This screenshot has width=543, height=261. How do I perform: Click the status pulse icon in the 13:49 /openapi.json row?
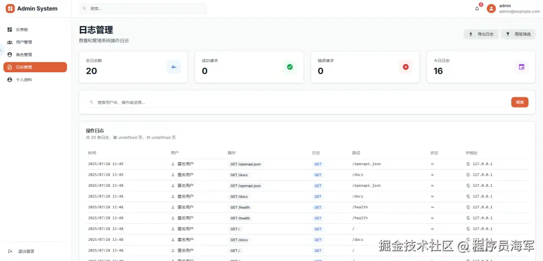click(x=432, y=164)
